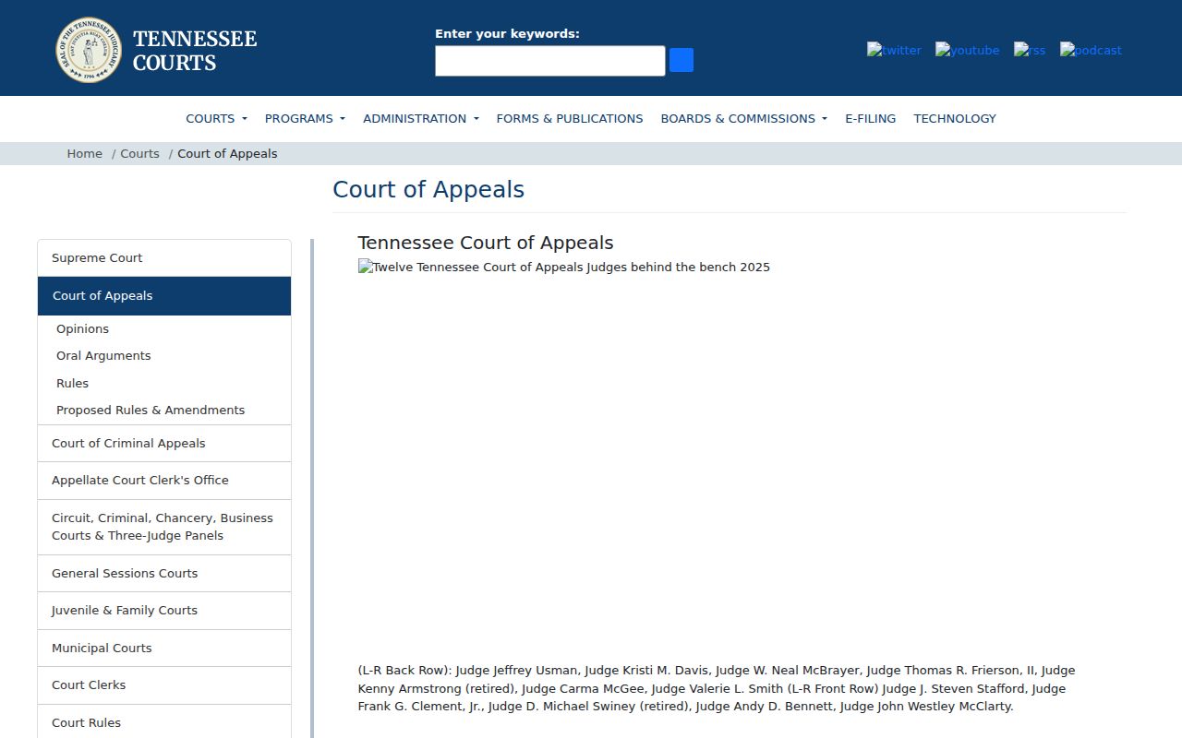The width and height of the screenshot is (1182, 738).
Task: Click the Court of Appeals page heading
Action: tap(428, 189)
